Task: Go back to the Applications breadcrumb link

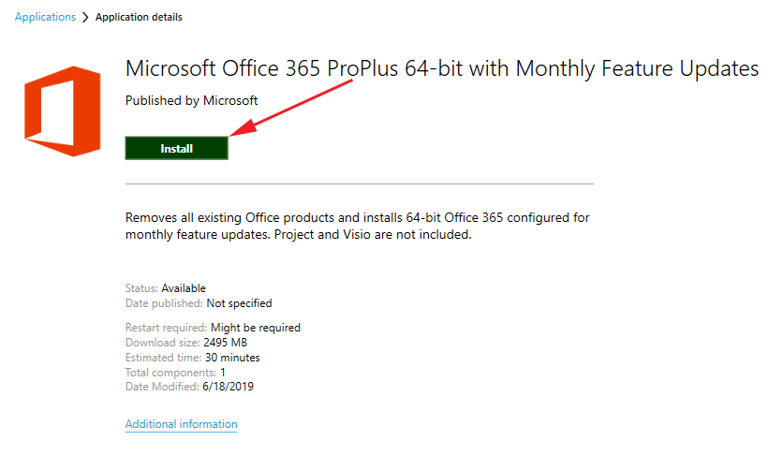Action: click(45, 17)
